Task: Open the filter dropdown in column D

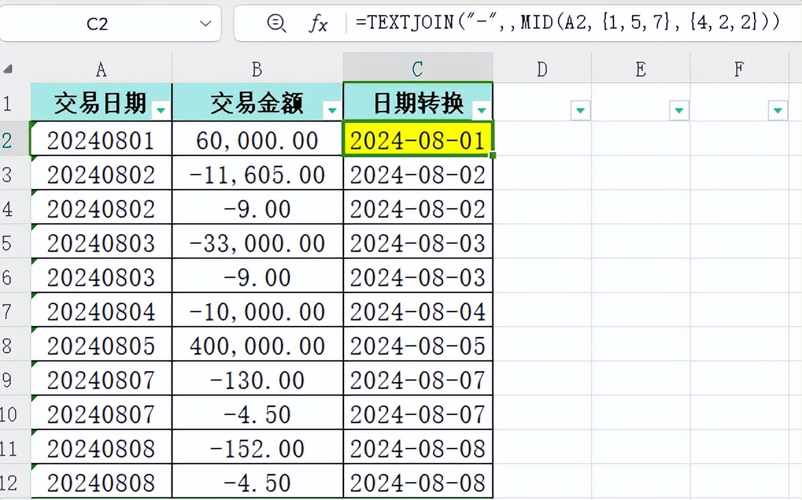Action: pyautogui.click(x=581, y=110)
